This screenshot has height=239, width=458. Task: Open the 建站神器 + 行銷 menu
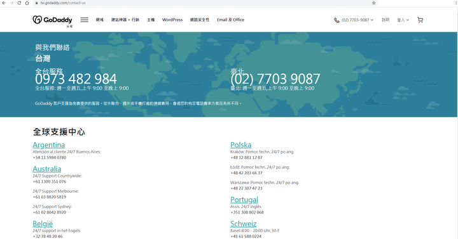[125, 20]
